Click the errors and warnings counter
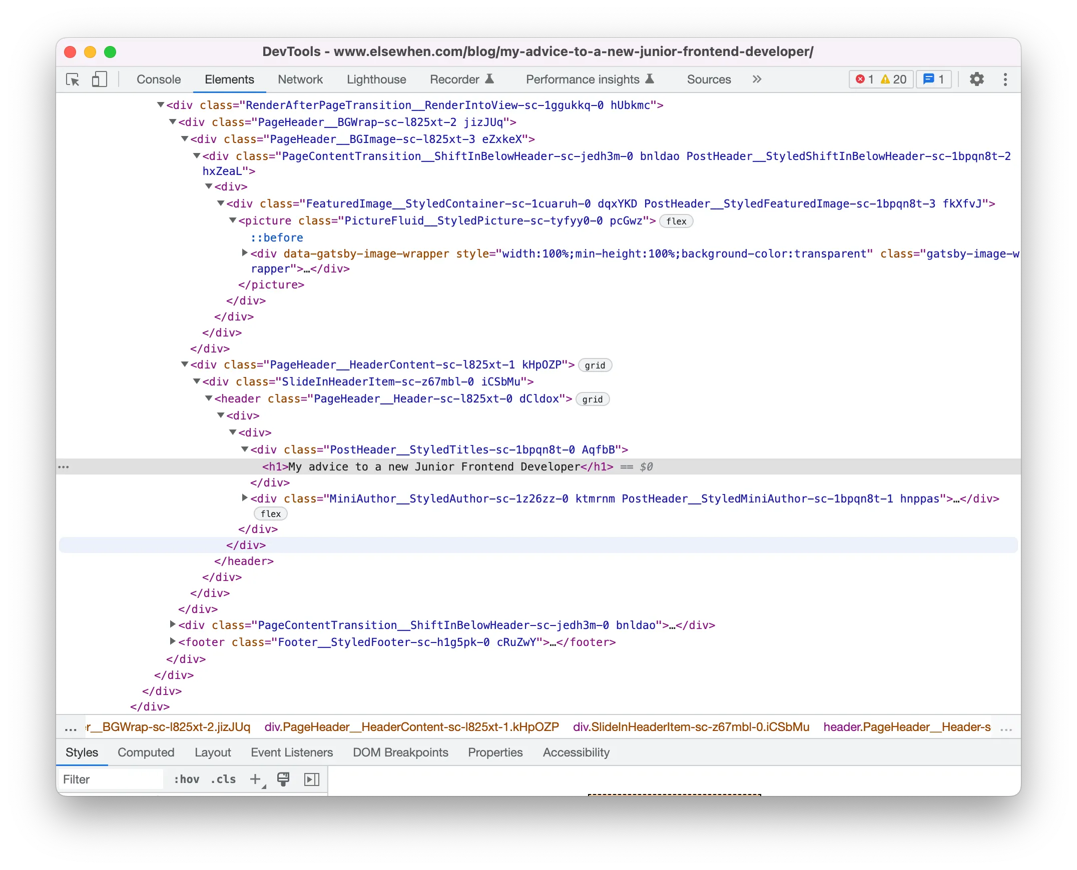 [880, 79]
